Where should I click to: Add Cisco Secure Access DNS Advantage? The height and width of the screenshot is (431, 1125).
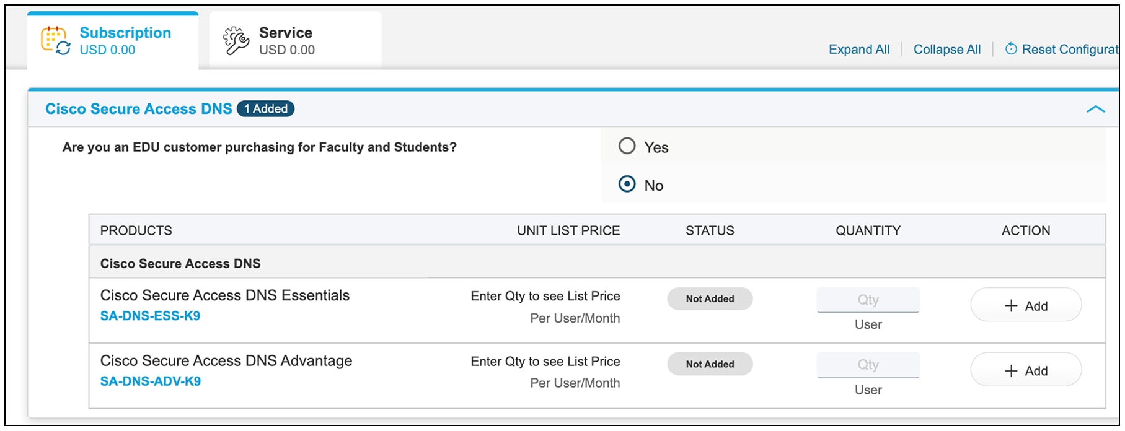coord(1026,370)
